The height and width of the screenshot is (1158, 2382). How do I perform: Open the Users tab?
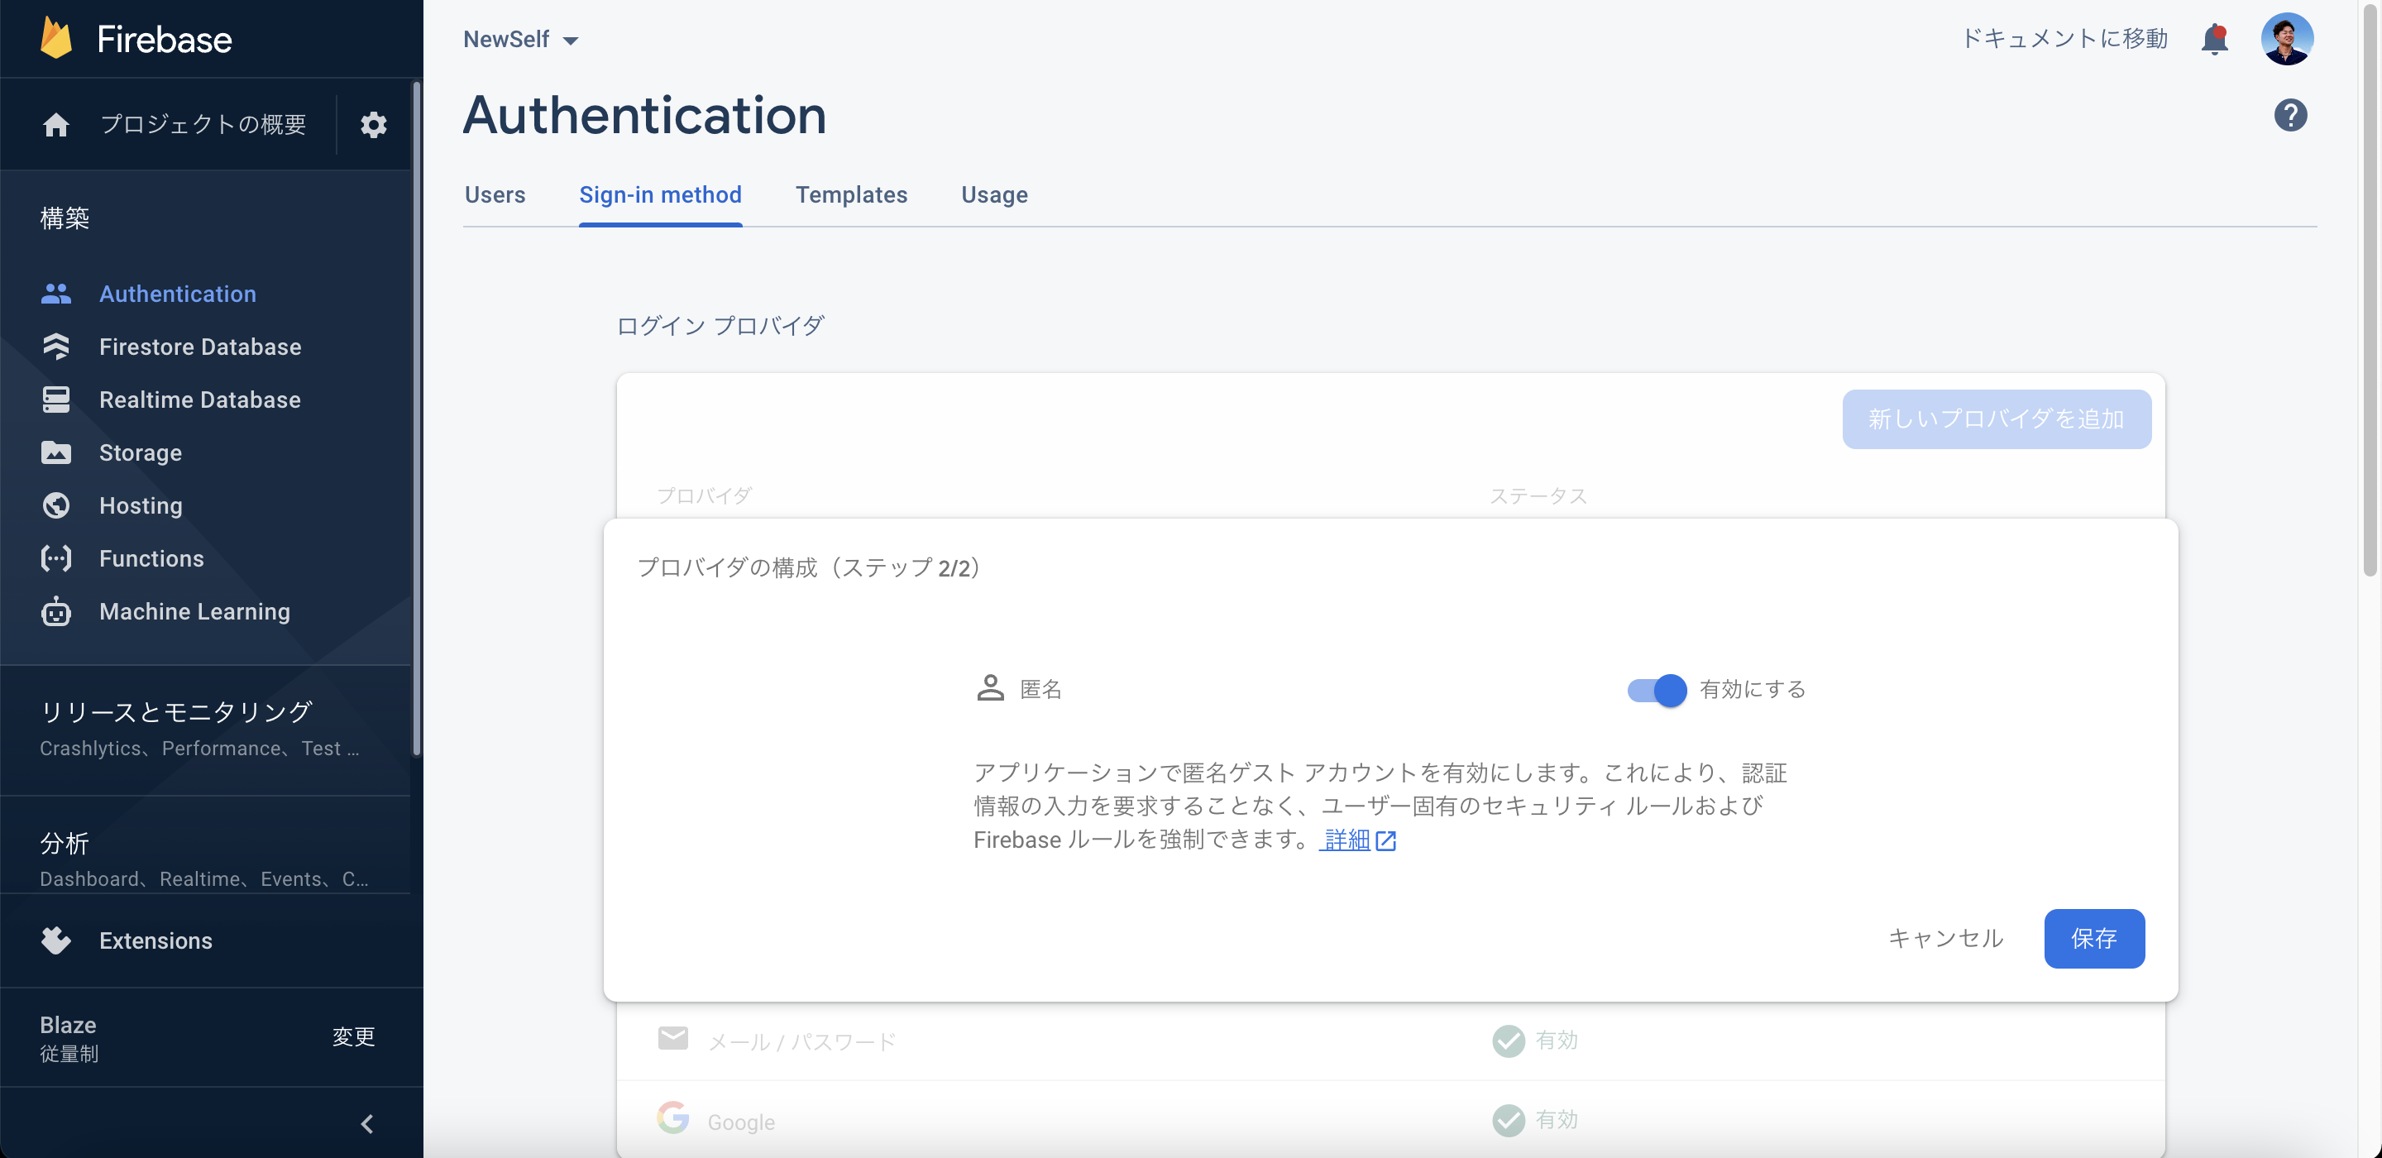click(x=495, y=195)
